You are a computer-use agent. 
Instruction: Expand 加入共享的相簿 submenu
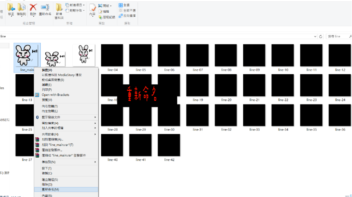click(x=95, y=128)
